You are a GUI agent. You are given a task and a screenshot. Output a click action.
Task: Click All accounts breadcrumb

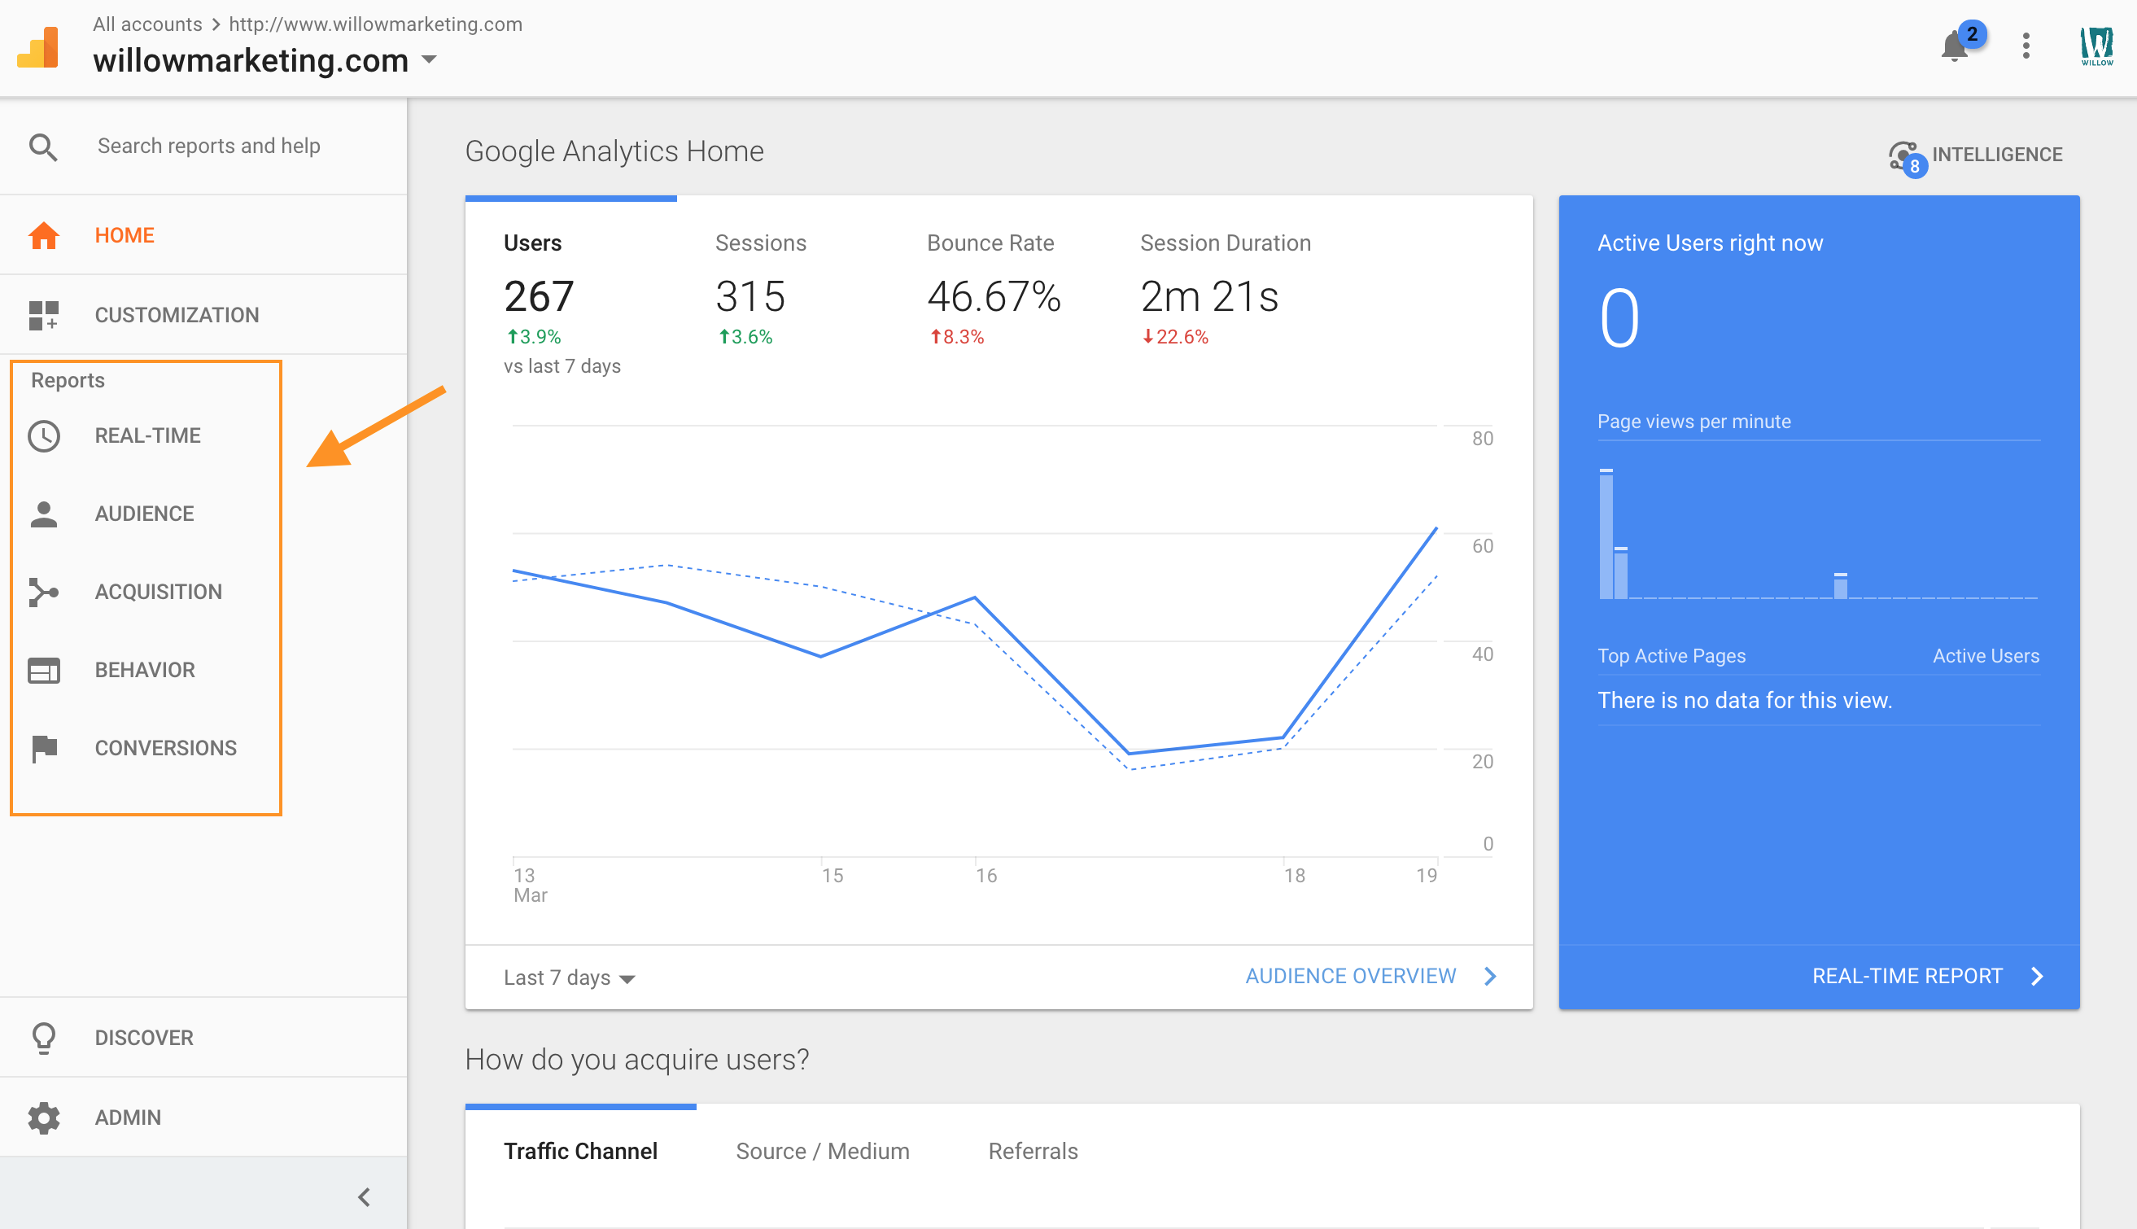146,24
